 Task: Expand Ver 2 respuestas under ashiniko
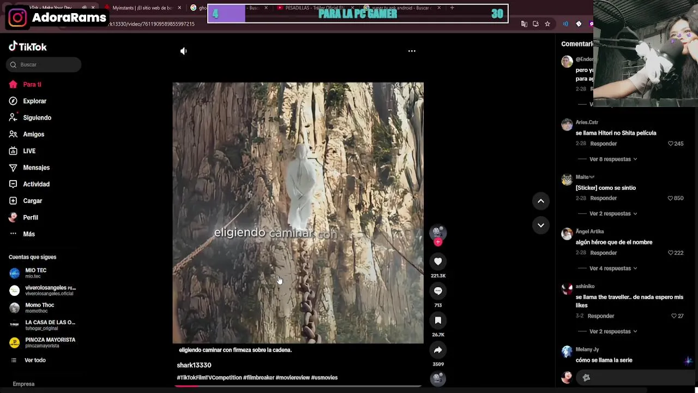coord(613,332)
